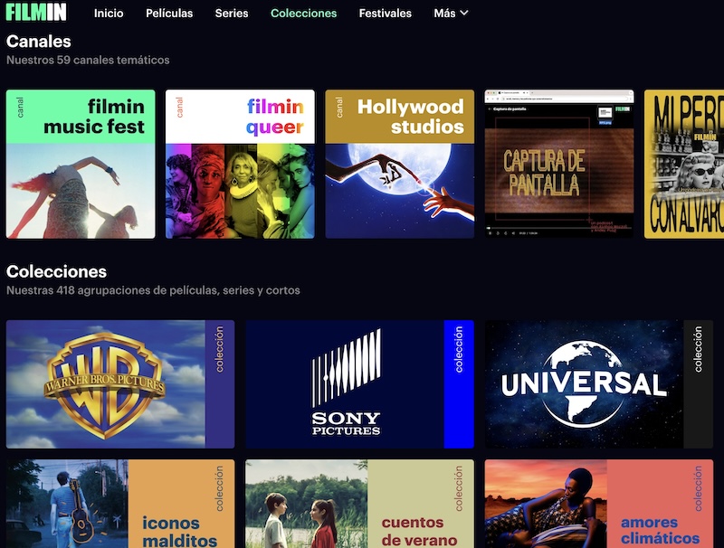
Task: Open the filmin music fest channel
Action: pos(81,164)
